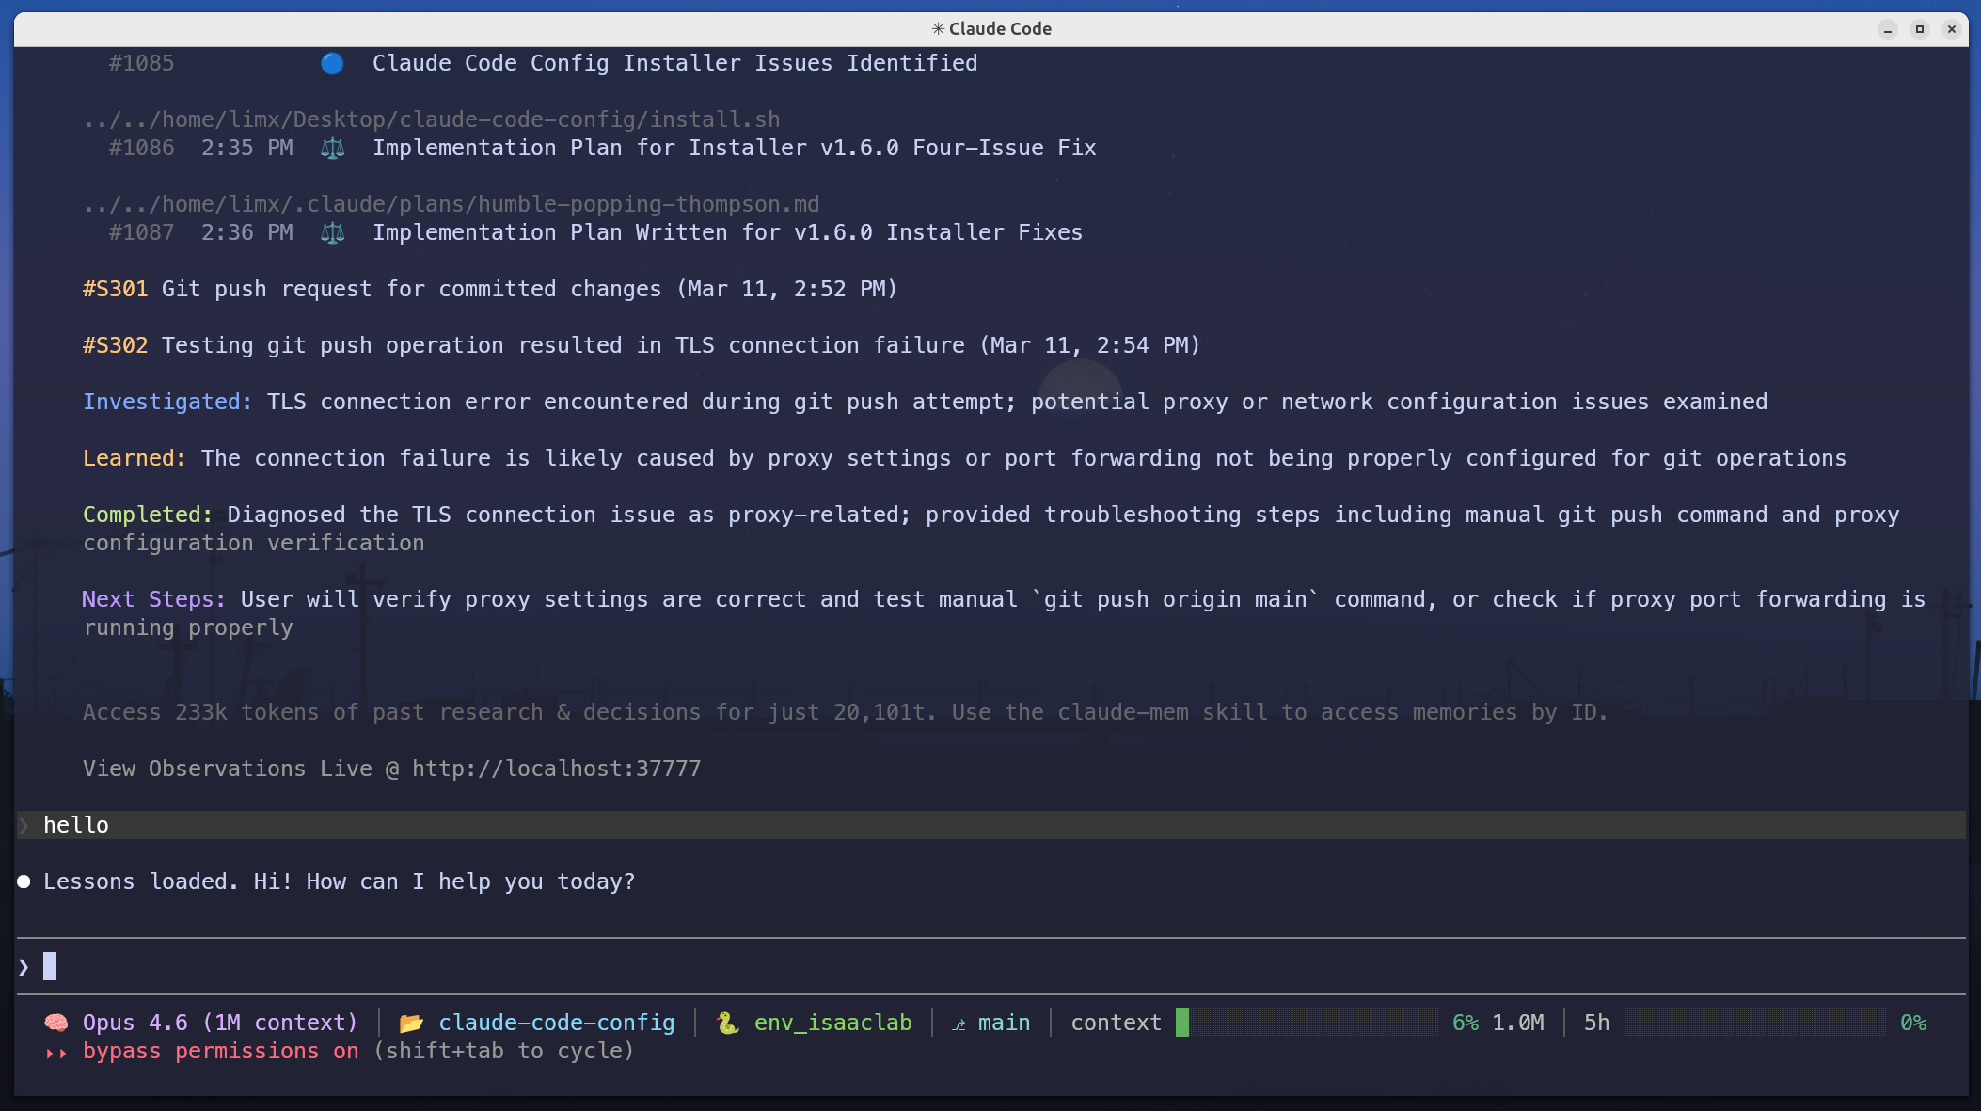Image resolution: width=1981 pixels, height=1111 pixels.
Task: Click the context usage progress bar
Action: (1307, 1023)
